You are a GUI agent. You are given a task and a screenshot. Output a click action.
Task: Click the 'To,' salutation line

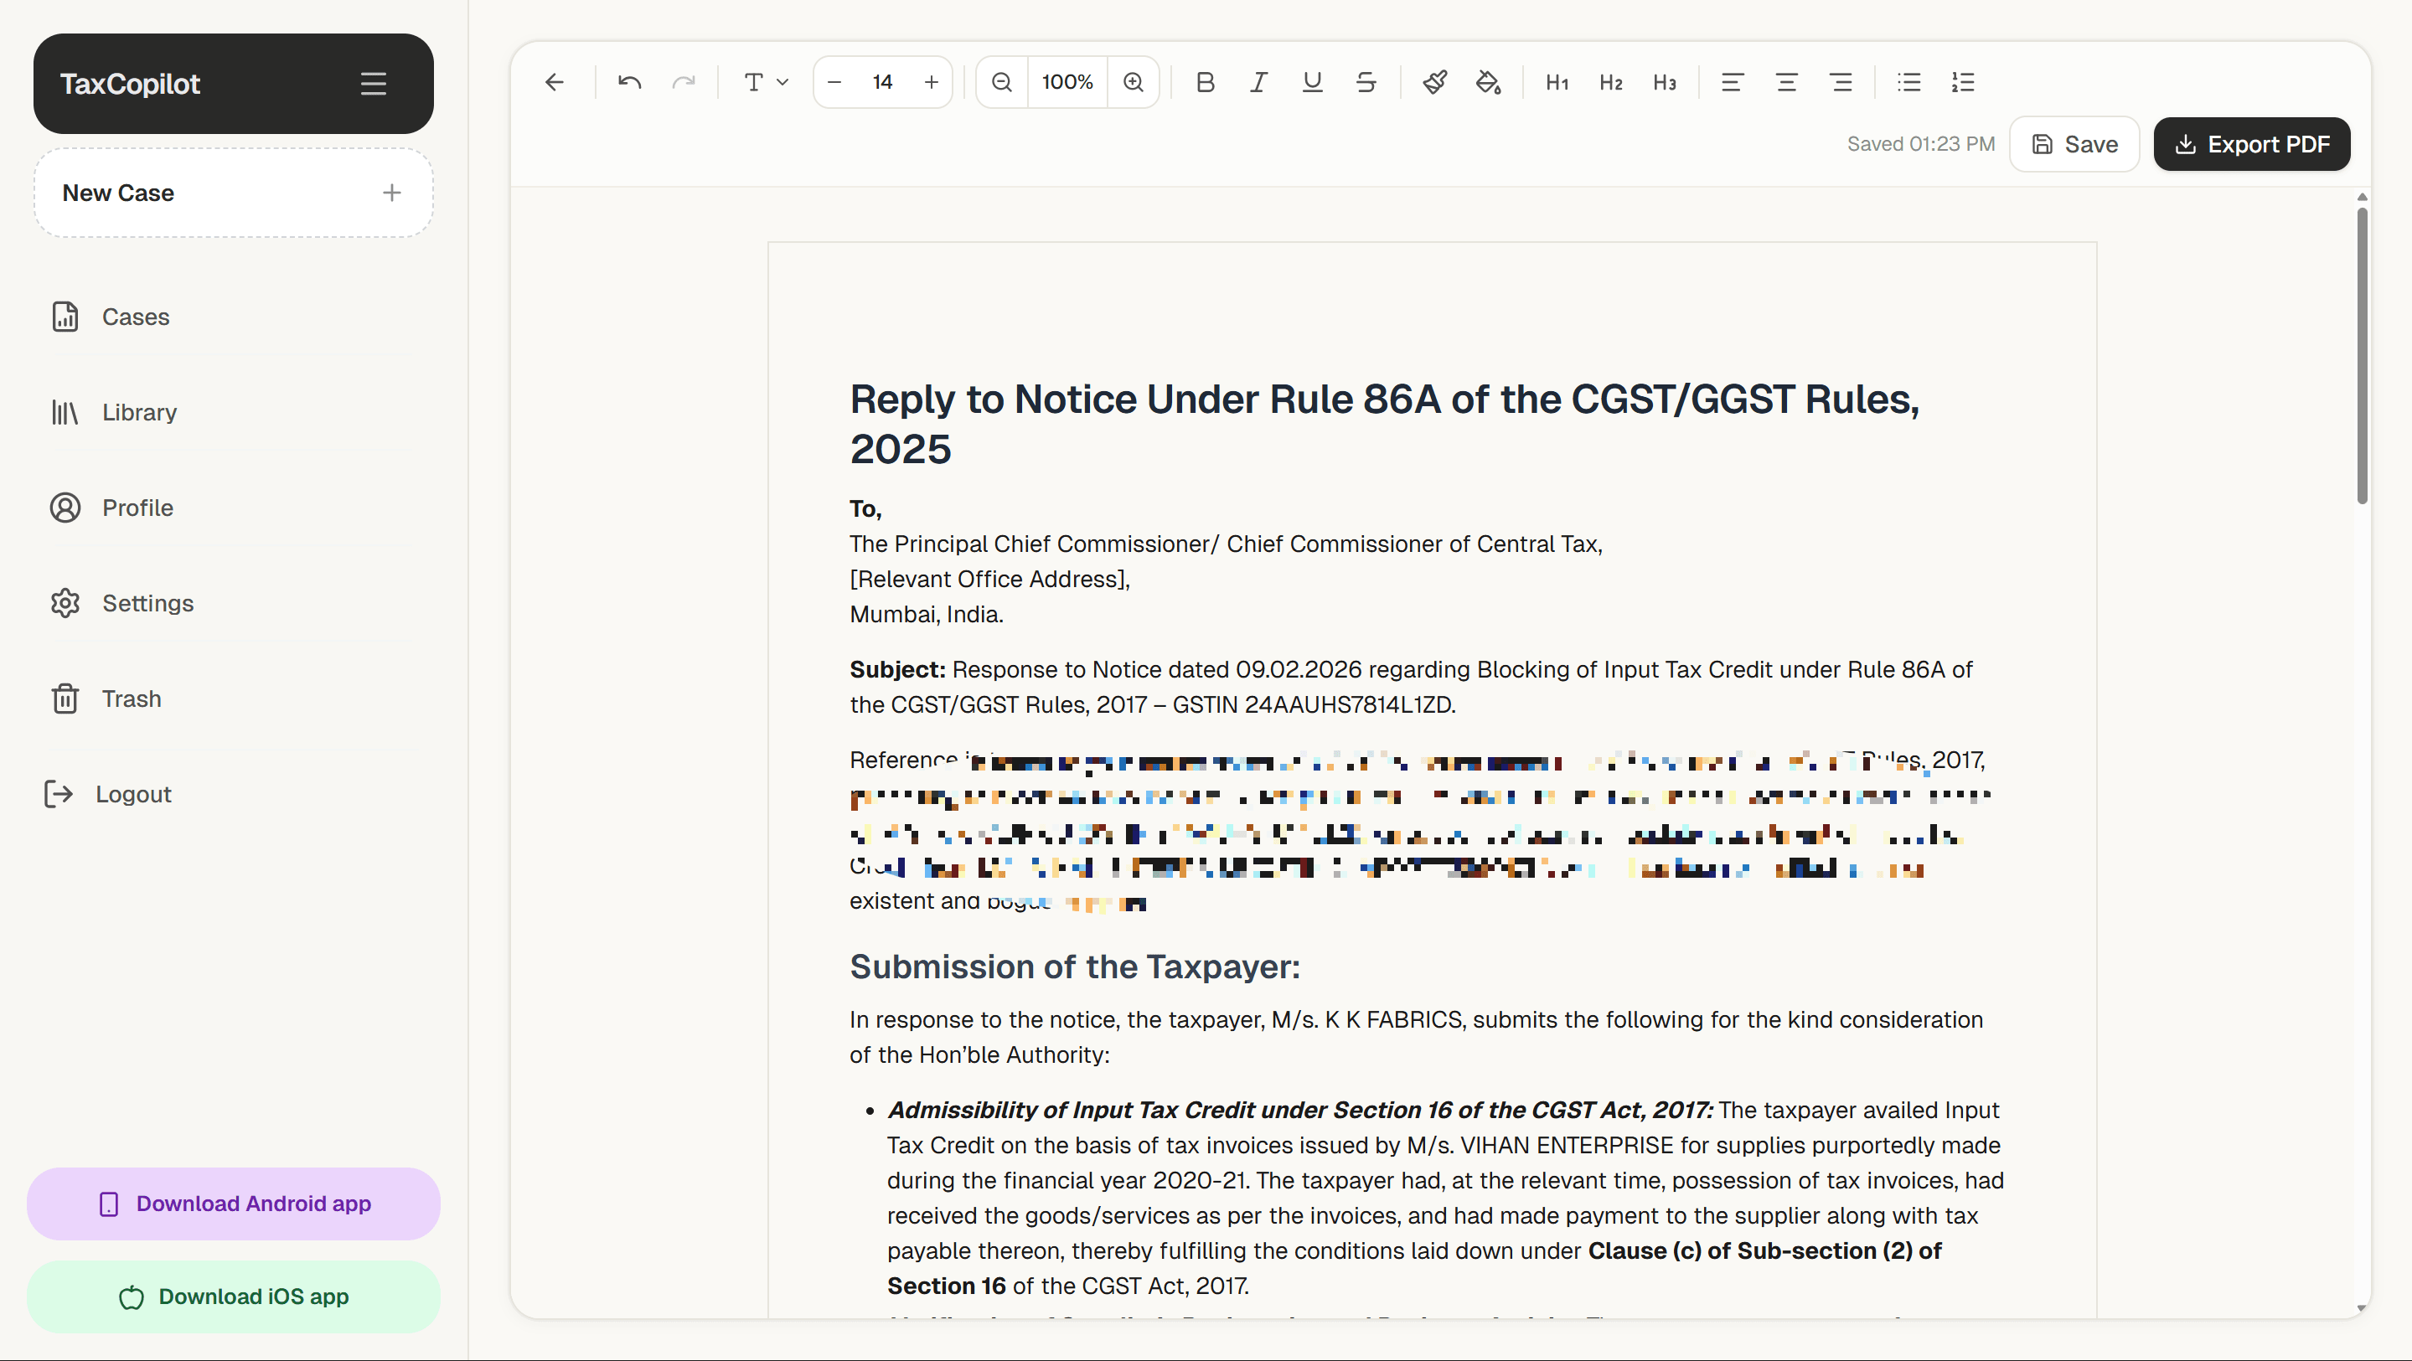pos(865,509)
